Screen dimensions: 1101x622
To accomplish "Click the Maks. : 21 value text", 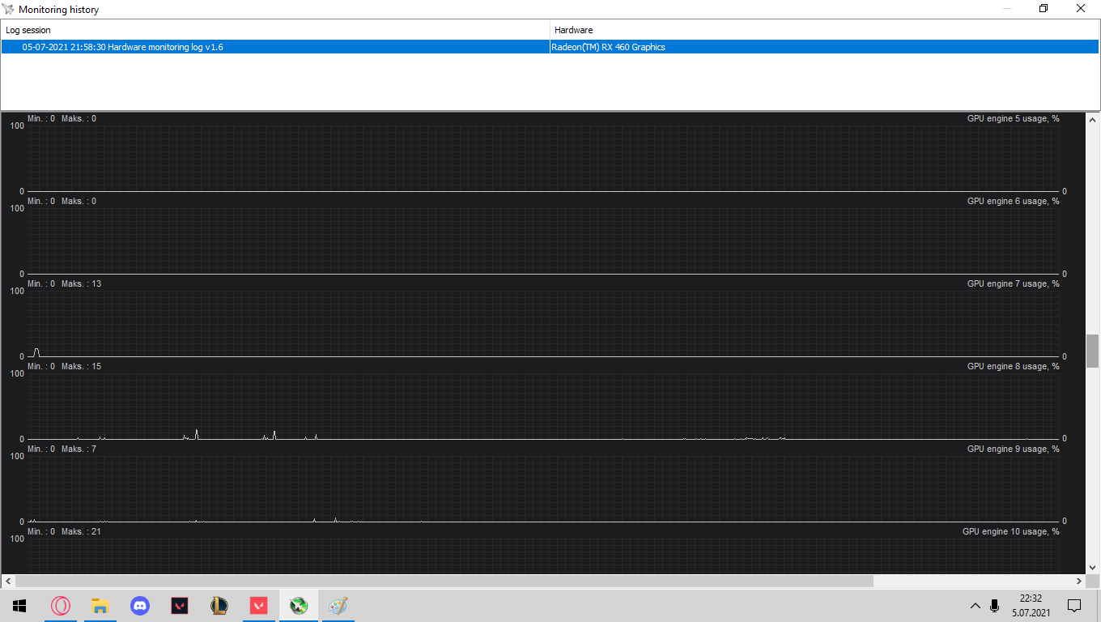I will [x=81, y=532].
